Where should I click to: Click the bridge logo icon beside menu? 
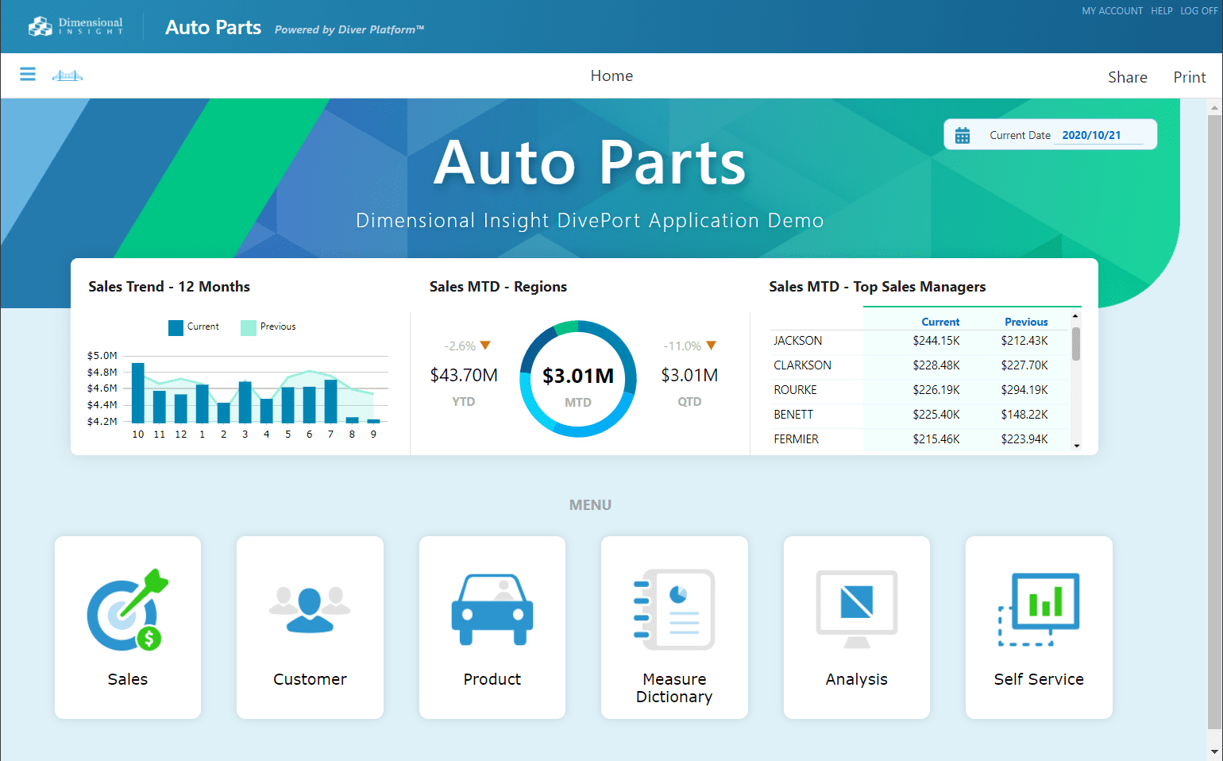(x=68, y=75)
